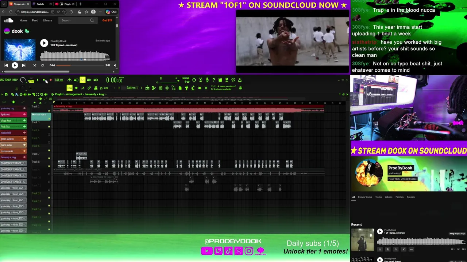Select the 'Pitch Tick' item in picker
Screen dimensions: 467x262
[x=13, y=127]
